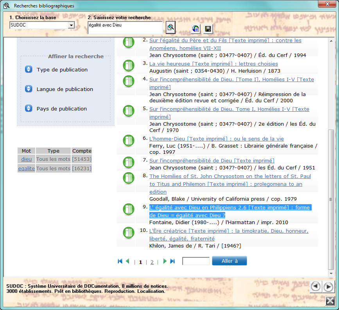Click the web globe icon button
Image resolution: width=339 pixels, height=310 pixels.
(196, 29)
